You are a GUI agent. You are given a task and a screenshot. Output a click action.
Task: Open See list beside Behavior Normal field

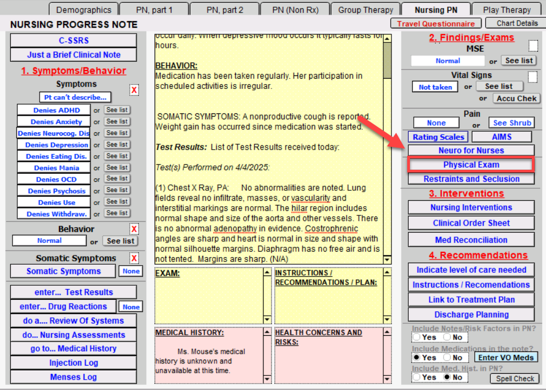[x=120, y=241]
